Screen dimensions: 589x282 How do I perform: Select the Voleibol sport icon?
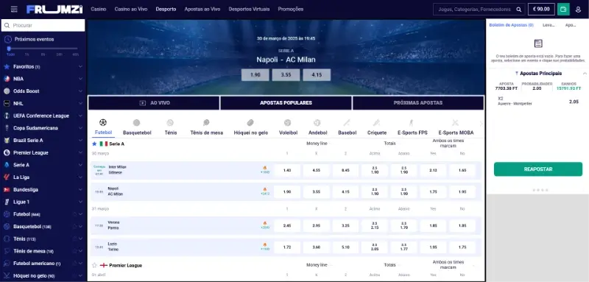288,123
